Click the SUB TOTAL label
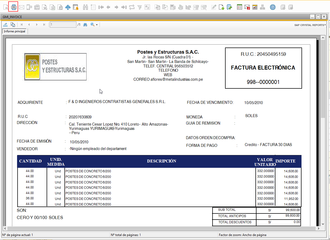Screen dimensions: 330x240 point(227,210)
